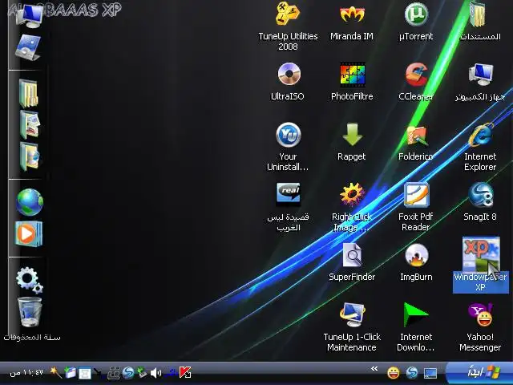Viewport: 513px width, 385px height.
Task: Open the المستندات documents folder icon
Action: [480, 22]
